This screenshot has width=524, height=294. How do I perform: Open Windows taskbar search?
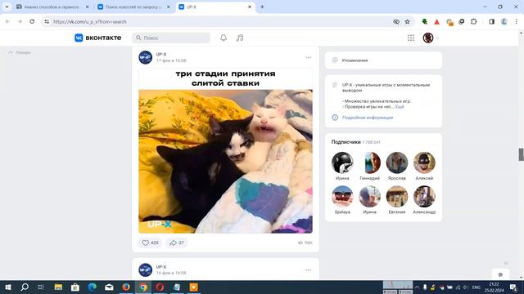click(x=25, y=287)
